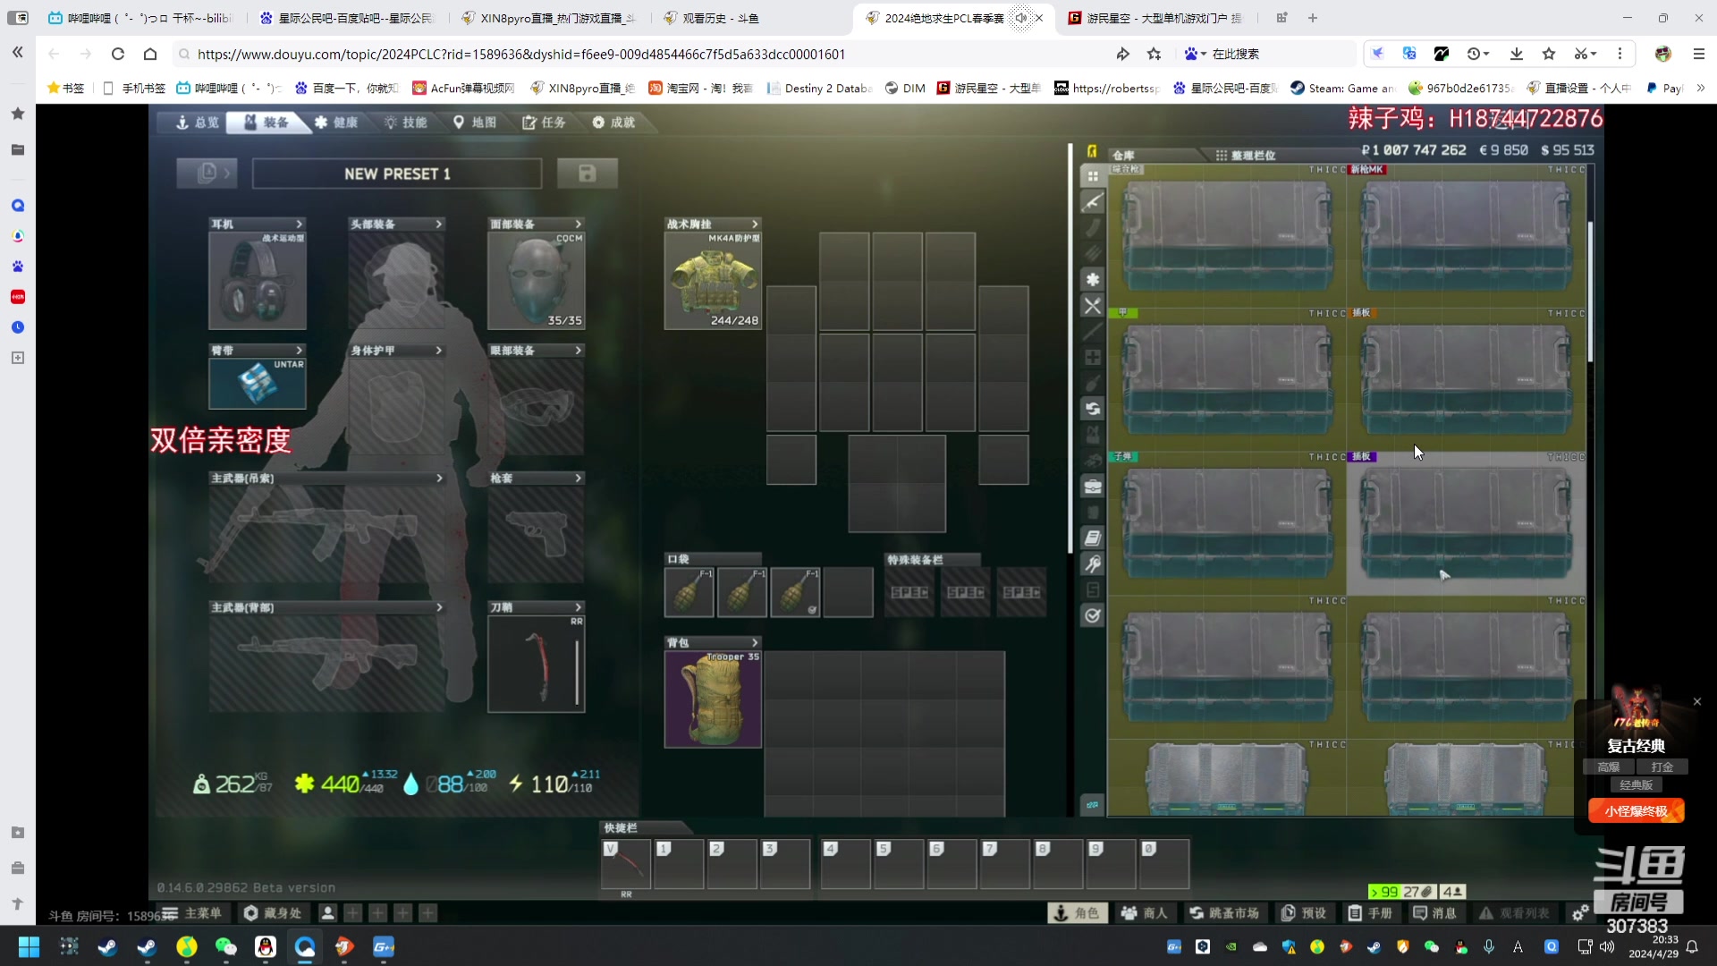Open the 健康 health tab
The height and width of the screenshot is (966, 1717).
coord(336,123)
